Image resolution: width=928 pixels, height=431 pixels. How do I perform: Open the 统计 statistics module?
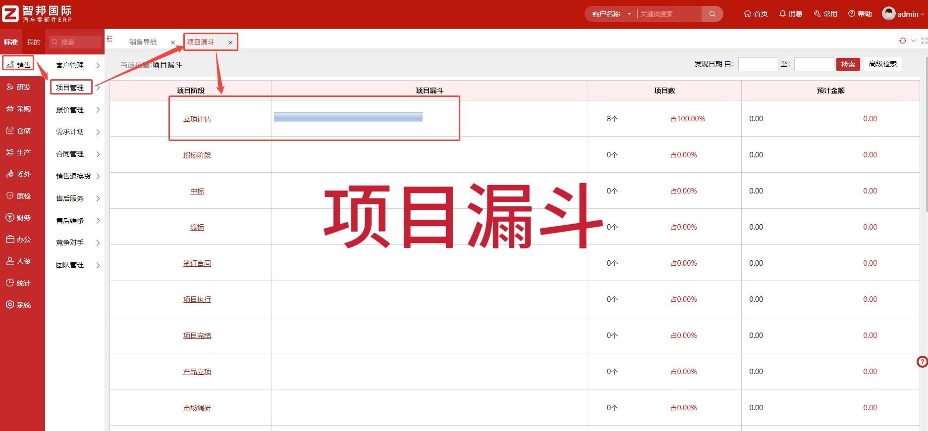pos(18,283)
